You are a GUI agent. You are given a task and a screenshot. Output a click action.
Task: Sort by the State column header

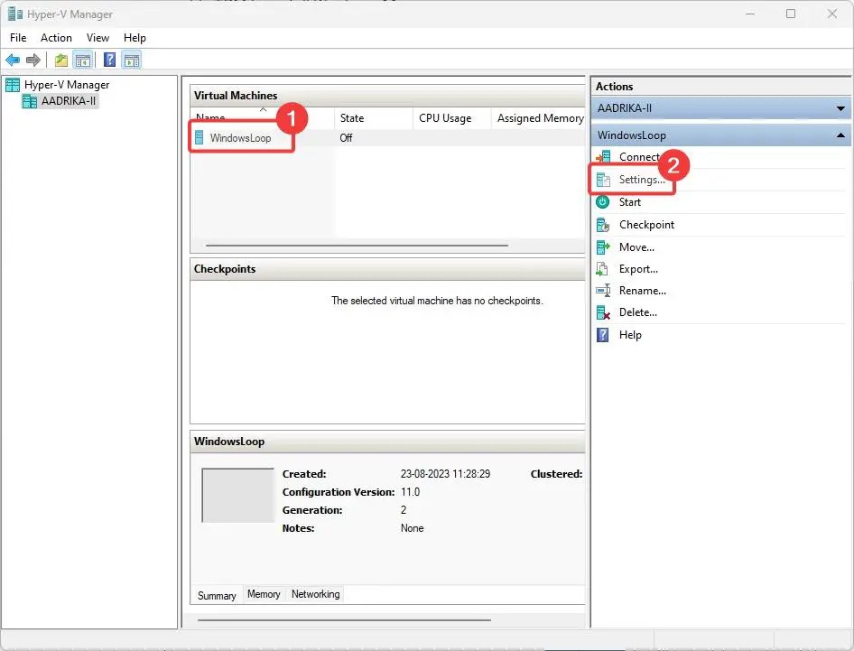pyautogui.click(x=374, y=118)
